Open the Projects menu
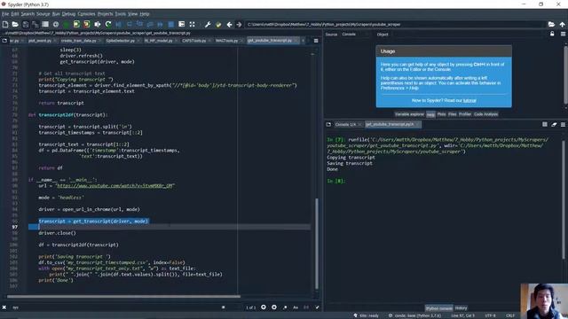The width and height of the screenshot is (568, 319). click(105, 14)
